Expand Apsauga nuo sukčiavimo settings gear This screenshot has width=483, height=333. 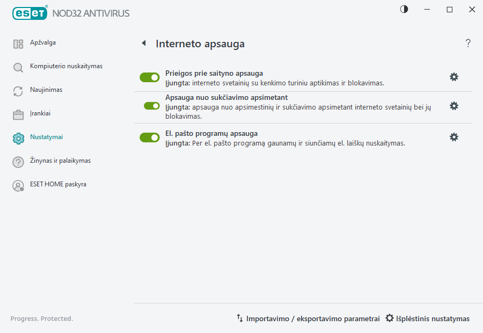pyautogui.click(x=454, y=106)
